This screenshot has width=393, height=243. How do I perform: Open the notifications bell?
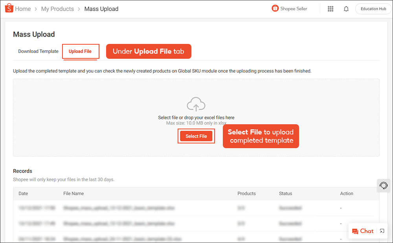[x=346, y=9]
